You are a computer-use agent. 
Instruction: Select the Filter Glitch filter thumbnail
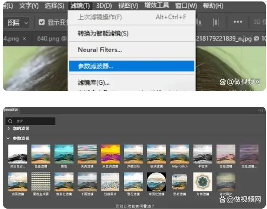(x=179, y=154)
